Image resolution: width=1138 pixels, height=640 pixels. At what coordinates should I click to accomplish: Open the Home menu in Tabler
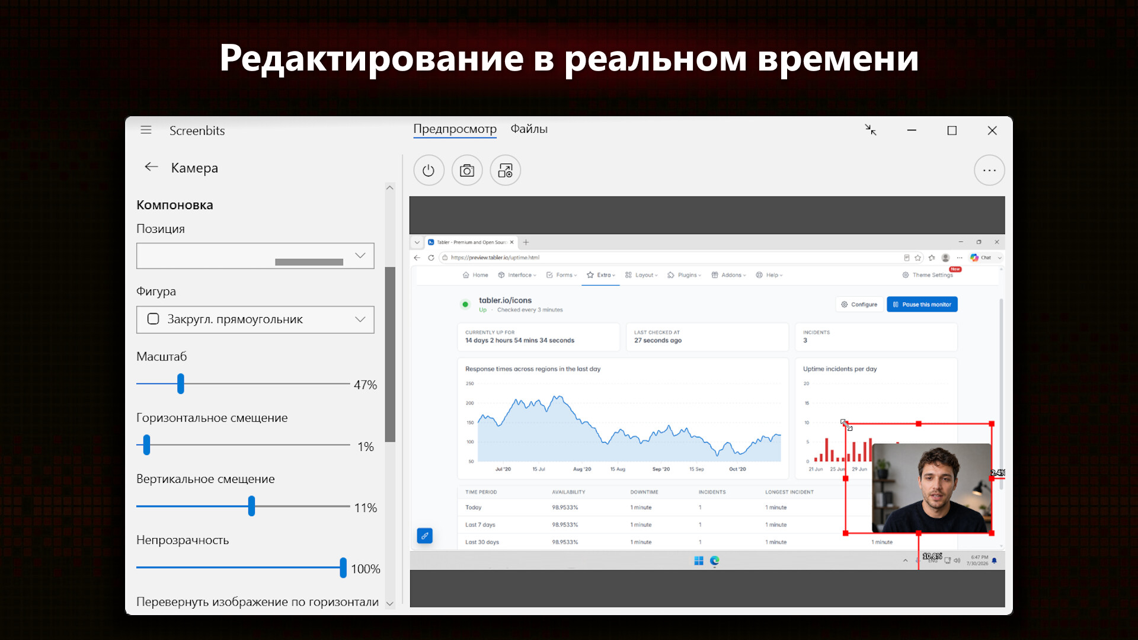475,275
